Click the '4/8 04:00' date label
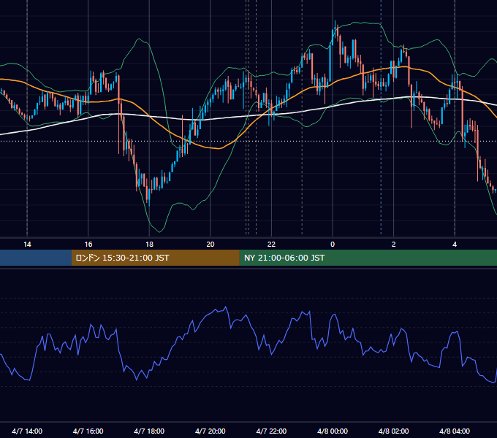This screenshot has width=497, height=438. [455, 431]
